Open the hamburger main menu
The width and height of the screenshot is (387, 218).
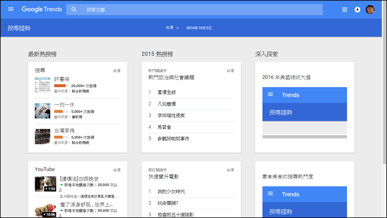pos(10,9)
